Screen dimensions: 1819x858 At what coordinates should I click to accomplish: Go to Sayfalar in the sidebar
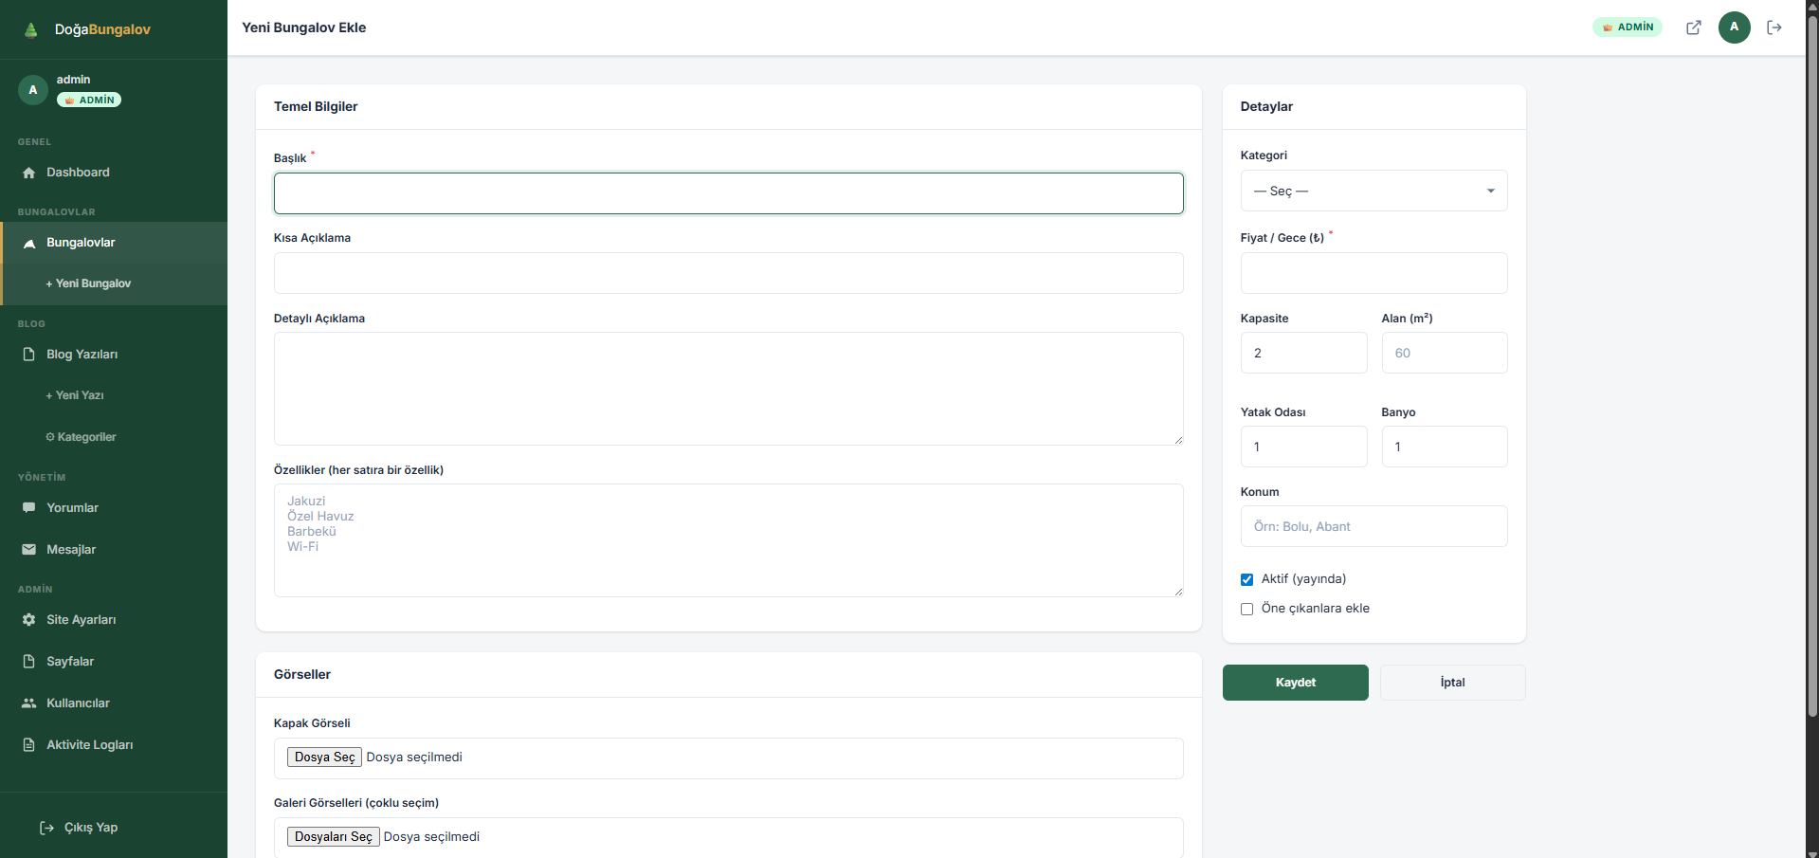pos(70,662)
